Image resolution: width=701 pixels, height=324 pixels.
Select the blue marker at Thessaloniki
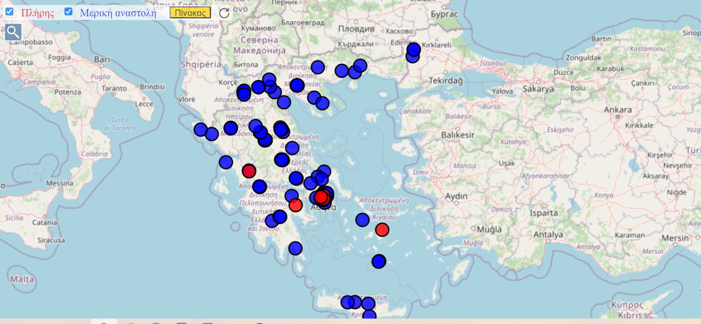(x=297, y=85)
